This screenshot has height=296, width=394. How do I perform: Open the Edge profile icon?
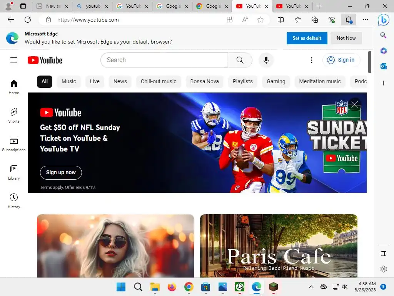pyautogui.click(x=9, y=6)
